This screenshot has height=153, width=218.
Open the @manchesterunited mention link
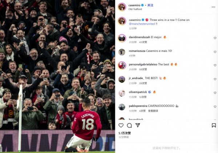tap(142, 24)
